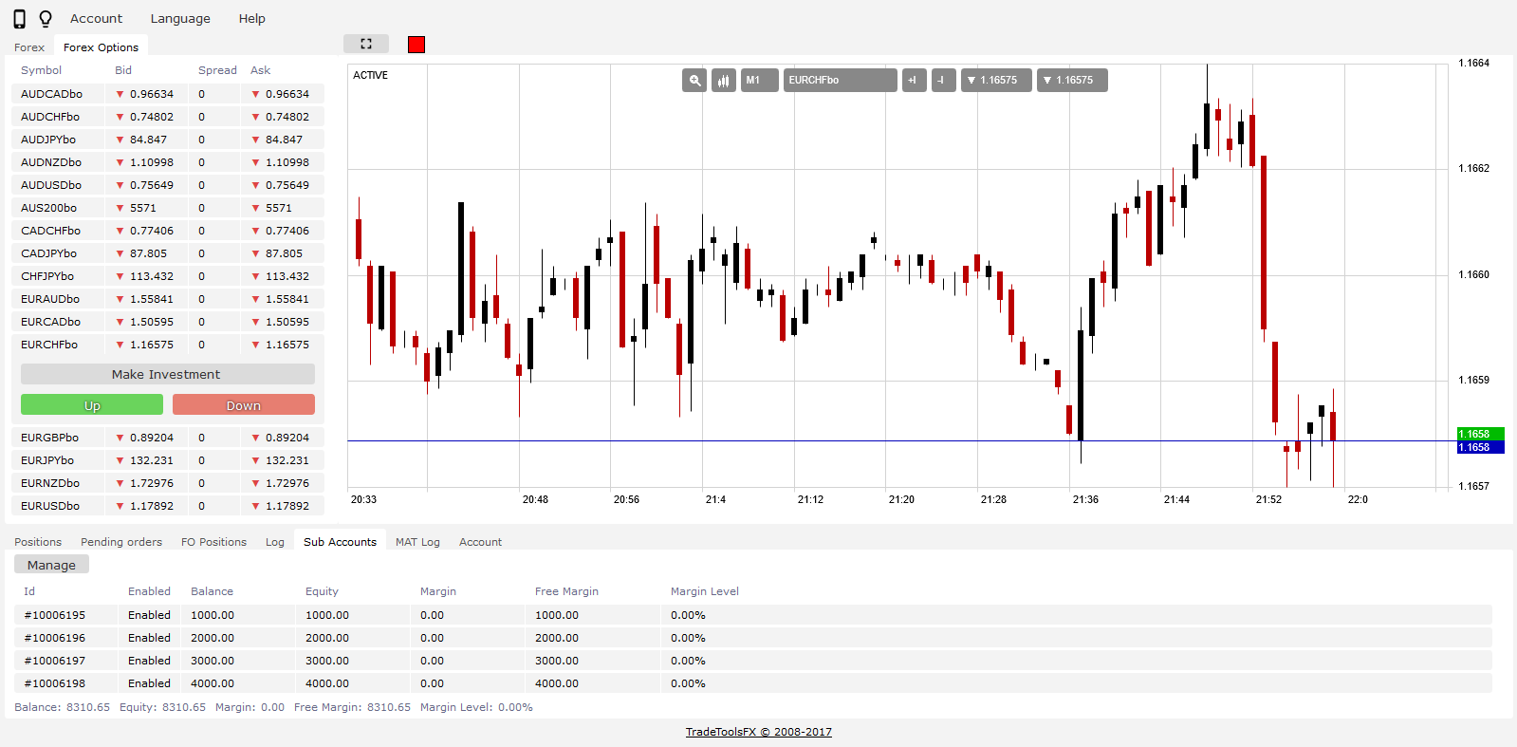The image size is (1517, 747).
Task: Open the Language menu
Action: pyautogui.click(x=180, y=19)
